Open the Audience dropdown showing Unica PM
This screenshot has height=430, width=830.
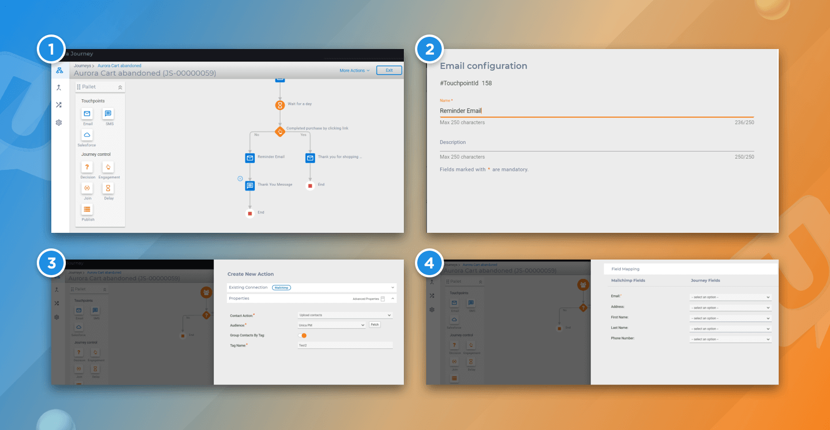tap(331, 324)
